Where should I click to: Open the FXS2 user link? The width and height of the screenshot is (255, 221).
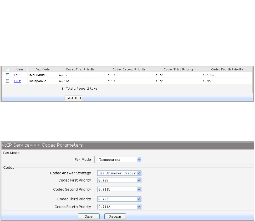[17, 81]
